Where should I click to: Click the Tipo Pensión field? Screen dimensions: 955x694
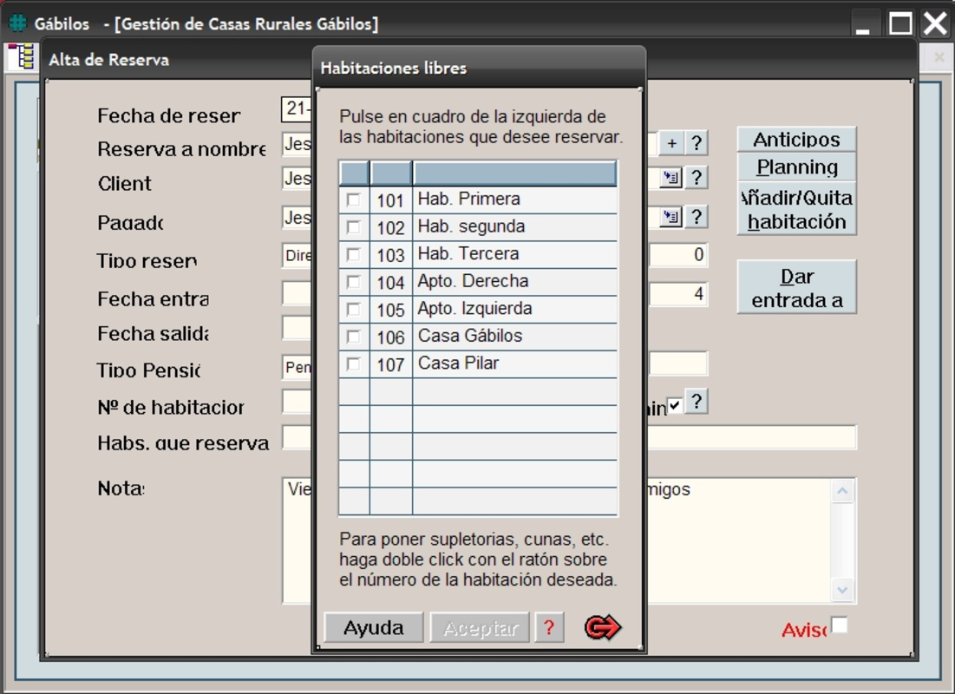pos(298,368)
